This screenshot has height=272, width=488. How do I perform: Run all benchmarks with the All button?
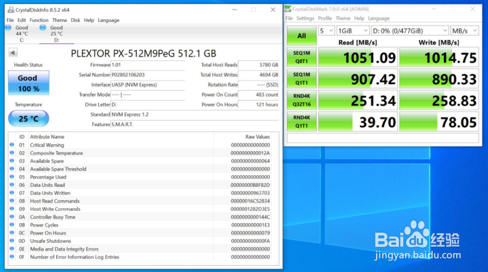[x=301, y=36]
